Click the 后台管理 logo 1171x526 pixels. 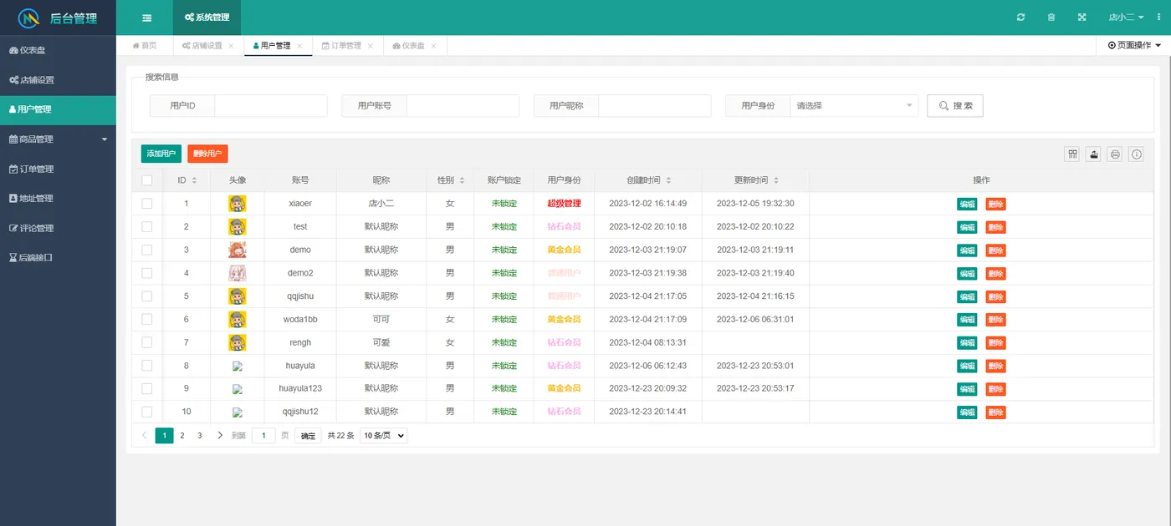tap(58, 18)
